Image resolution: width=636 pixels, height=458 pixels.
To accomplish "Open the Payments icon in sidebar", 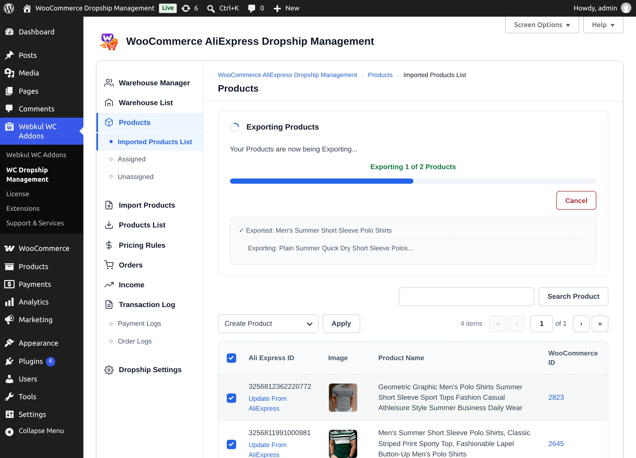I will [x=9, y=284].
